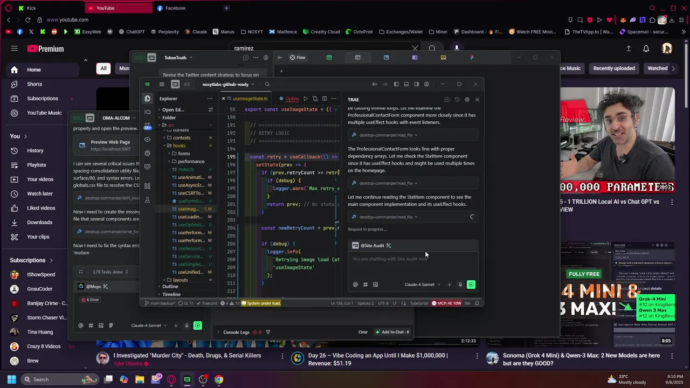The image size is (690, 388).
Task: Click Clear in Console Logs bar
Action: 363,332
